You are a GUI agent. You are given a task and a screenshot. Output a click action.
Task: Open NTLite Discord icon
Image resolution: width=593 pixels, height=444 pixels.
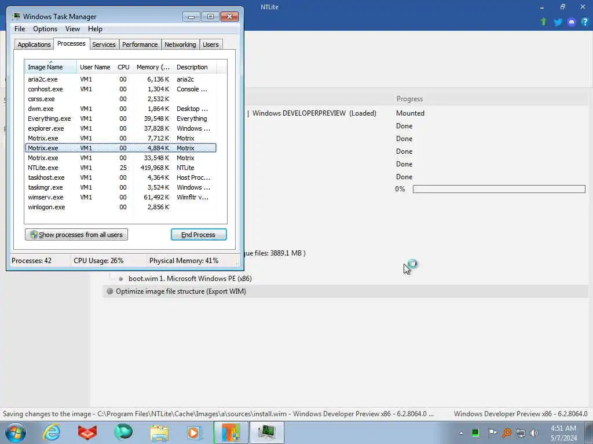pyautogui.click(x=571, y=22)
